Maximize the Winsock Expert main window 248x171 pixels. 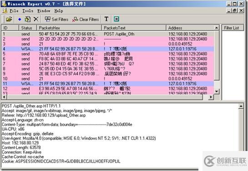tap(235, 4)
